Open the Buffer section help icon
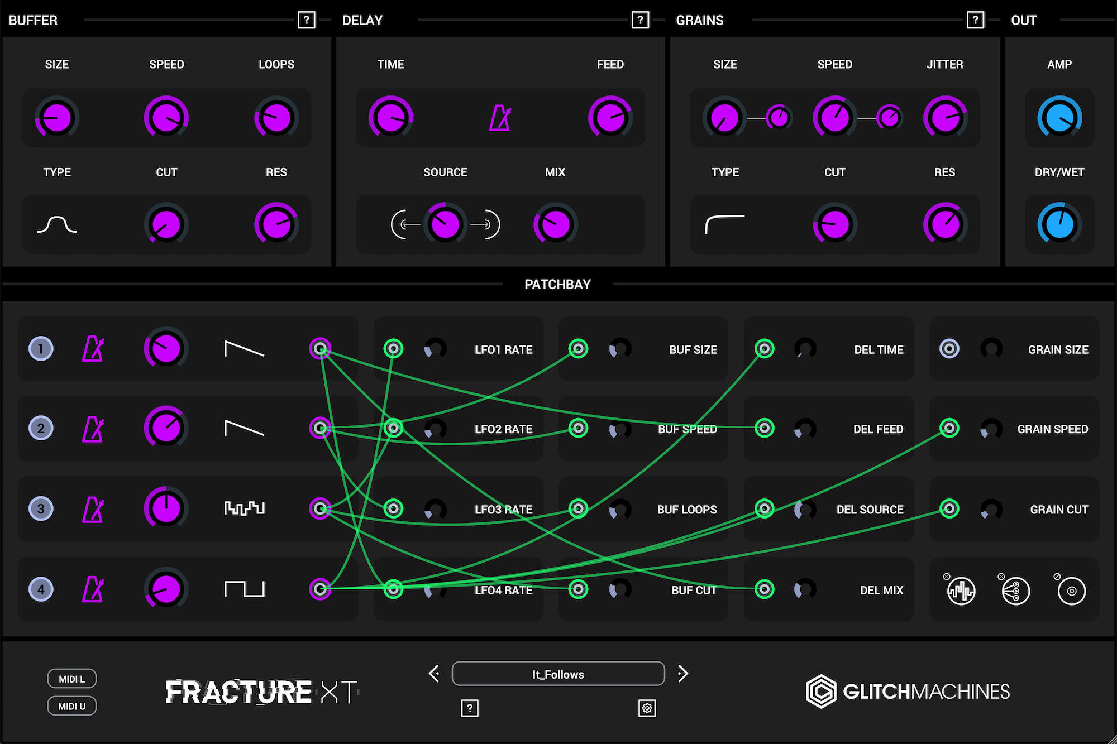 coord(306,20)
